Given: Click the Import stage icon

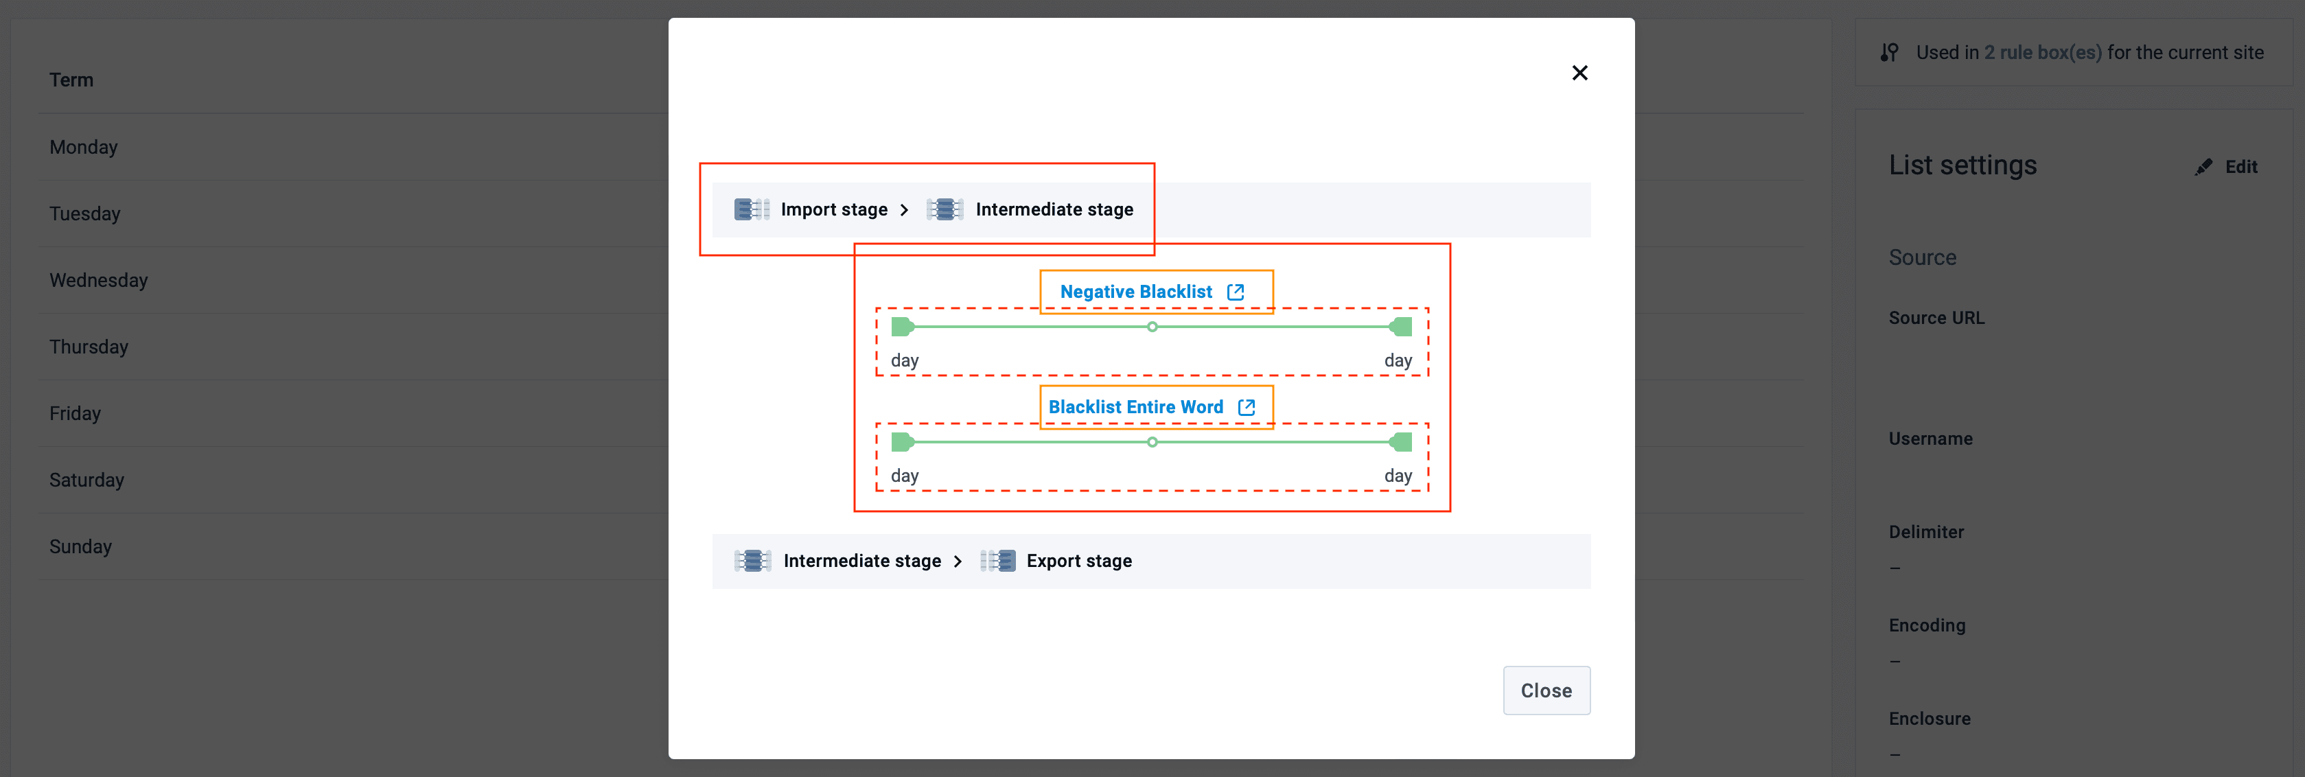Looking at the screenshot, I should click(x=752, y=209).
